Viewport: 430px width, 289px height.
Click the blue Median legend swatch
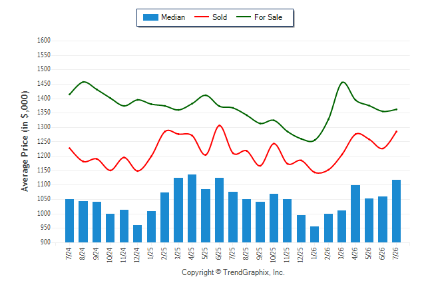(150, 17)
